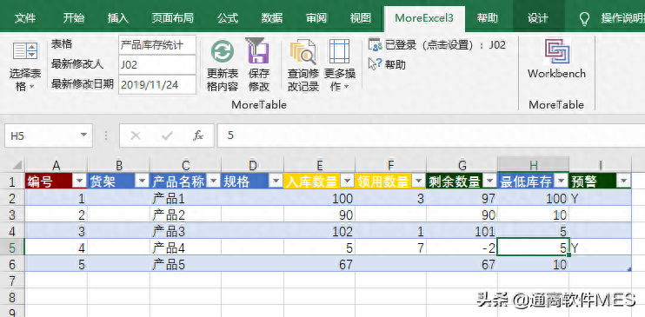Image resolution: width=645 pixels, height=317 pixels.
Task: Click the formula bar cancel X
Action: click(x=136, y=135)
